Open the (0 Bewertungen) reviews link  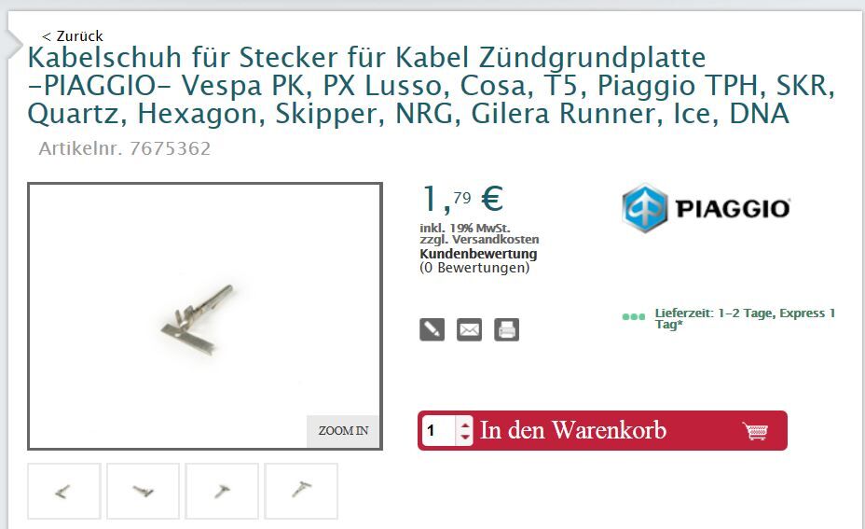coord(474,268)
